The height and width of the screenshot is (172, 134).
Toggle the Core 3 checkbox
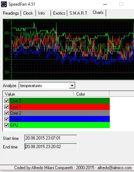point(6,119)
